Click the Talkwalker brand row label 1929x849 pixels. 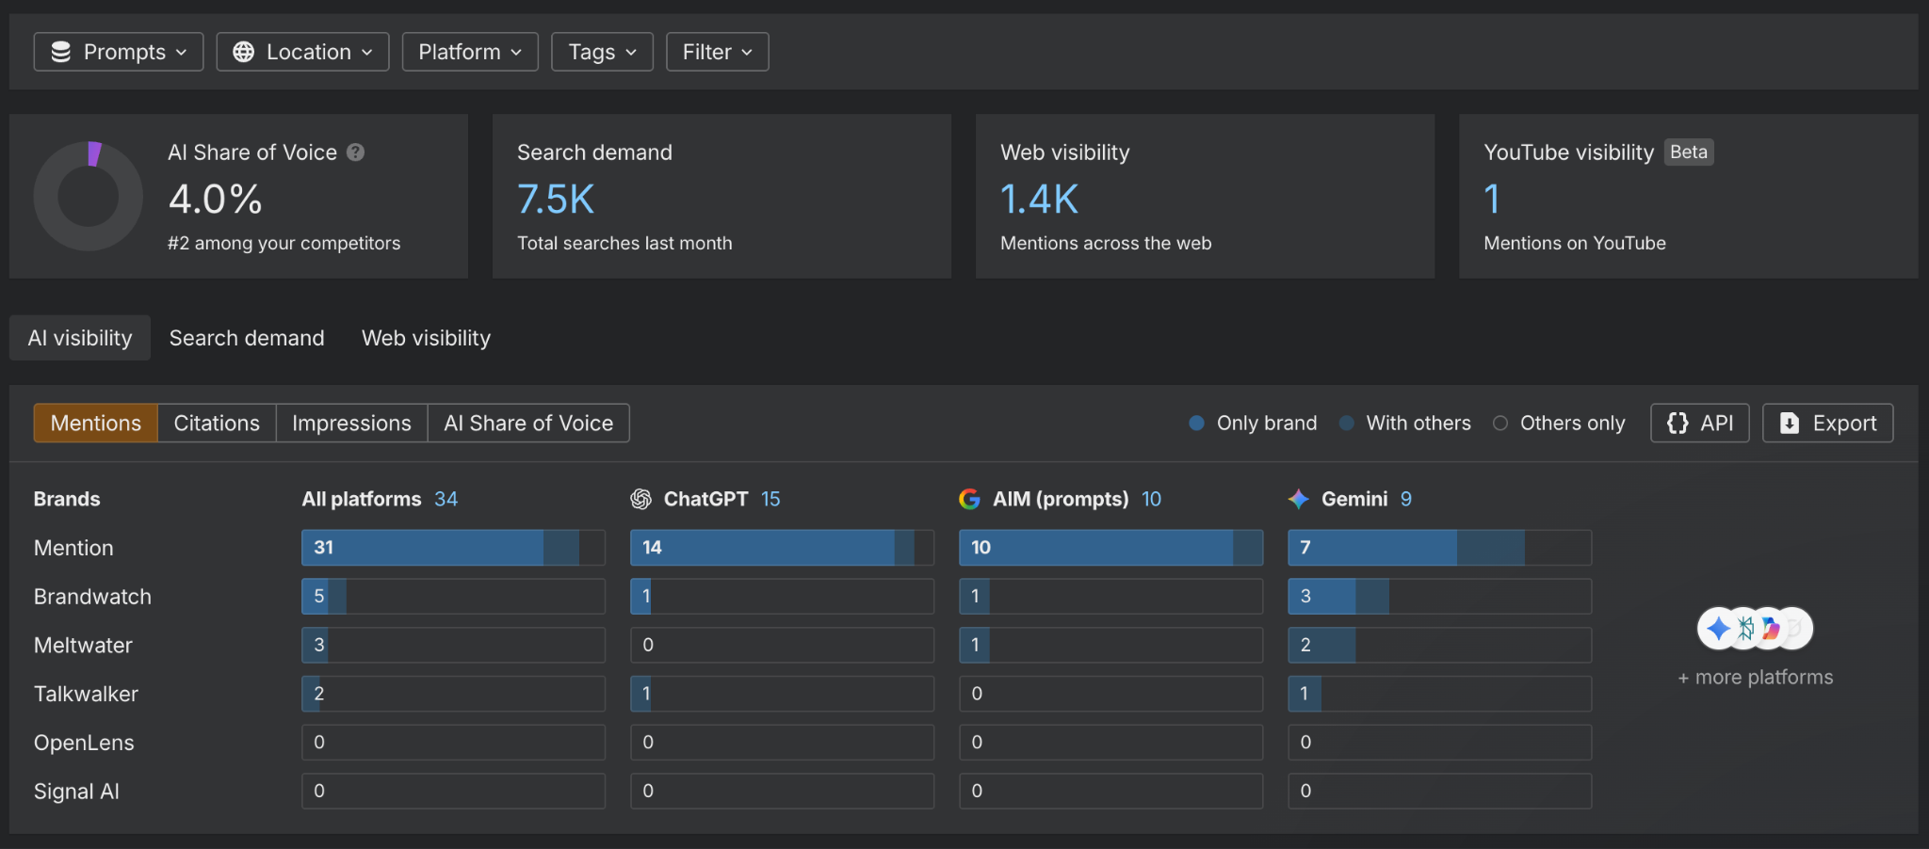click(86, 694)
